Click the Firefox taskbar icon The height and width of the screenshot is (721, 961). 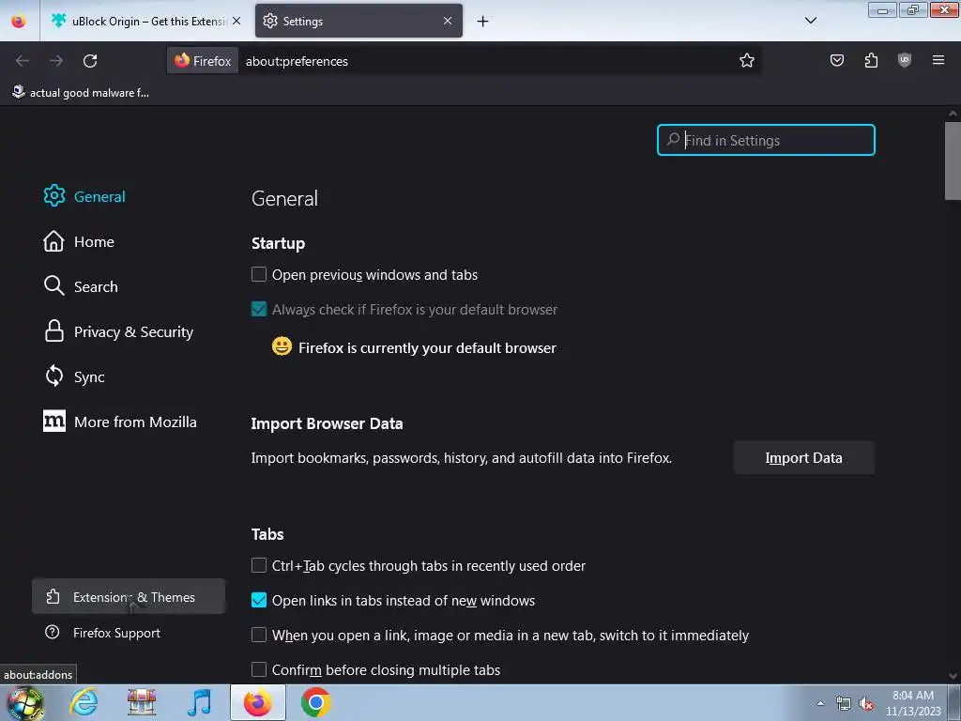257,702
